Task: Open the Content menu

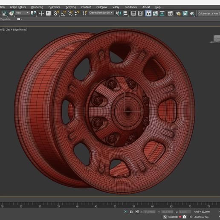Action: 86,7
